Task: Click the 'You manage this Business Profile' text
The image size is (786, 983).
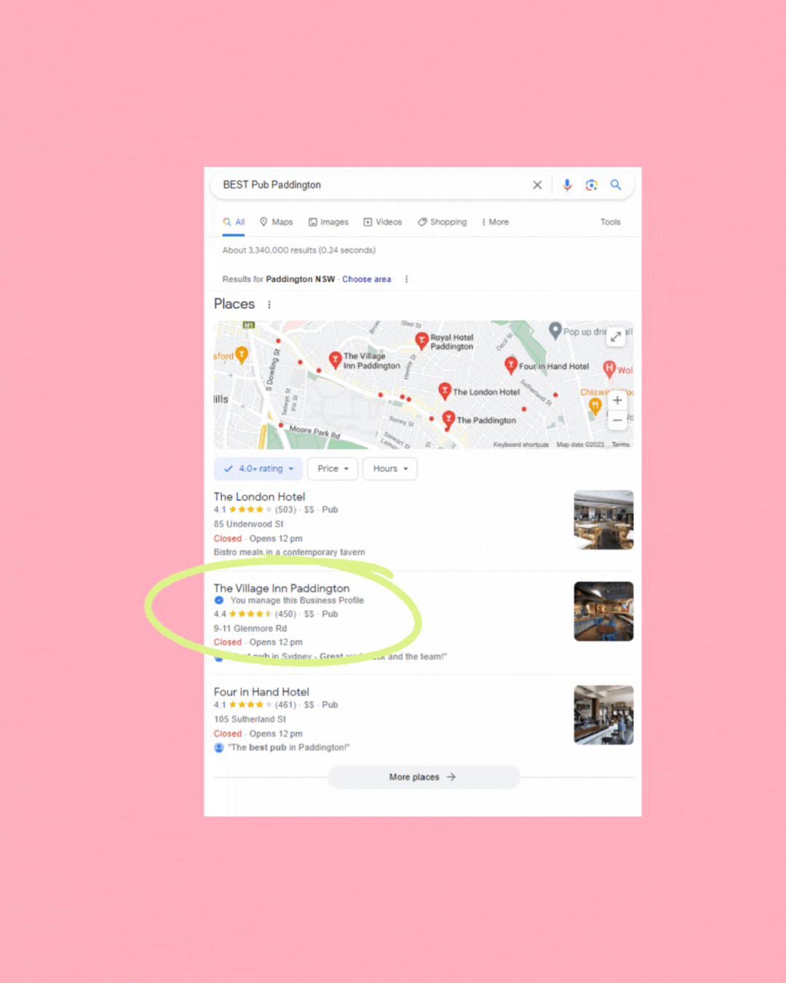Action: tap(297, 601)
